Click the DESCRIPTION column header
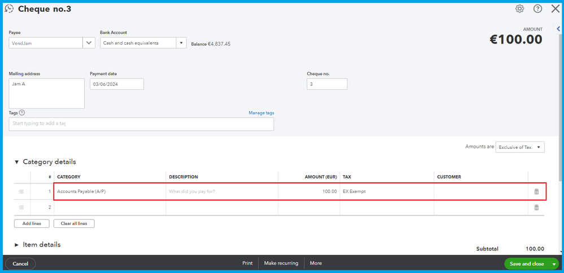This screenshot has width=564, height=273. [183, 177]
